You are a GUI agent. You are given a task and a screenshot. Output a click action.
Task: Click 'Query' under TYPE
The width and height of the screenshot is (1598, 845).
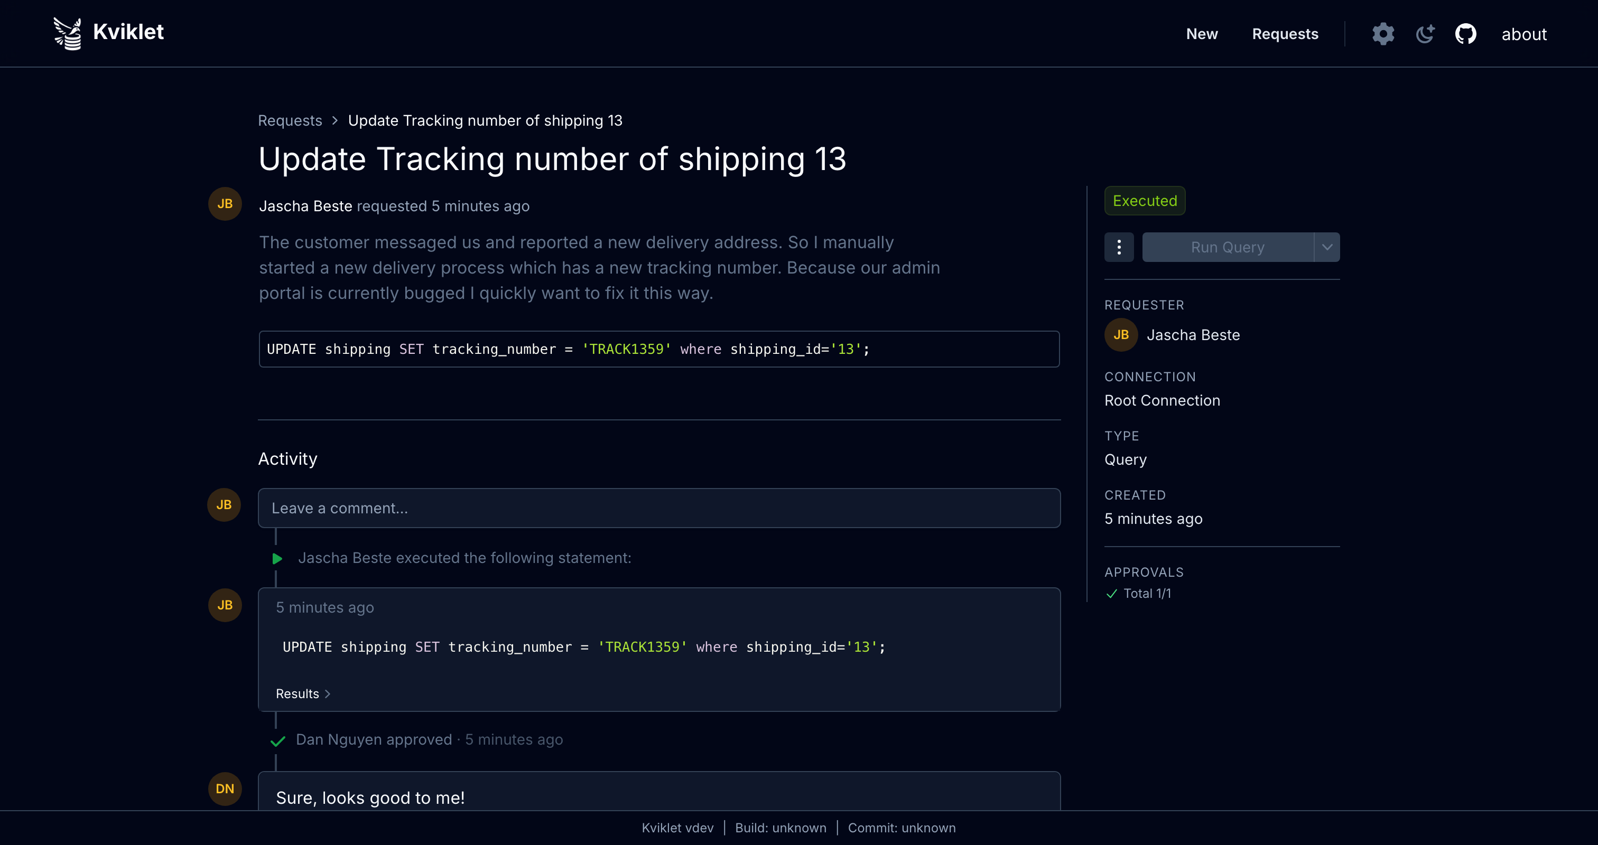coord(1125,459)
